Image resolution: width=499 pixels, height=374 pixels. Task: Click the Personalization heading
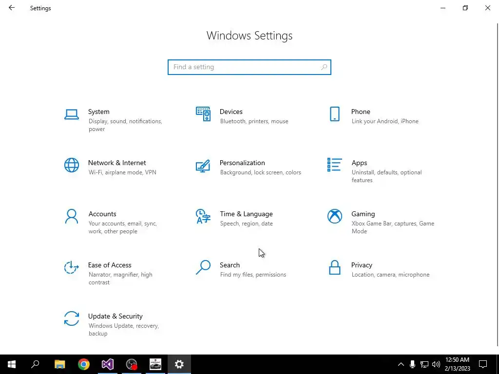(242, 163)
